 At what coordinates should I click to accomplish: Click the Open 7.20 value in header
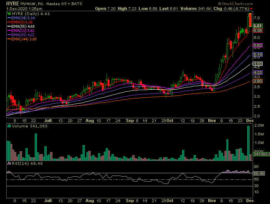105,8
